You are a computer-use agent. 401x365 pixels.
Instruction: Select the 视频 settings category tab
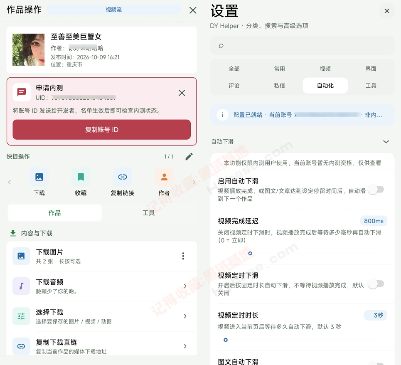325,69
